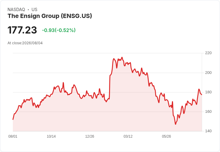Click the At close:2026/08/04 date text
This screenshot has width=220, height=152.
[x=25, y=43]
